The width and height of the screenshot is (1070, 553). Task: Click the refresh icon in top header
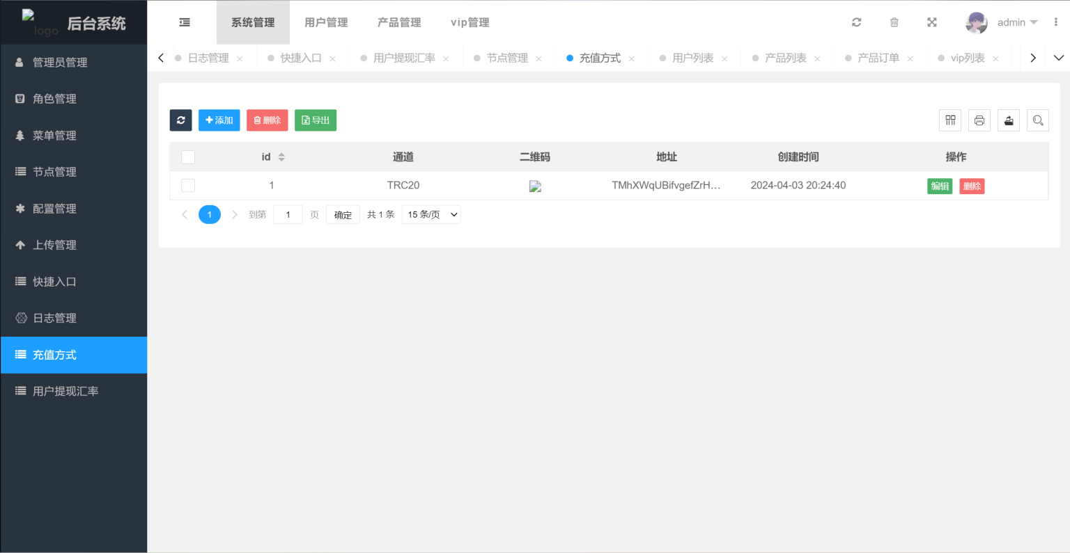click(x=856, y=22)
